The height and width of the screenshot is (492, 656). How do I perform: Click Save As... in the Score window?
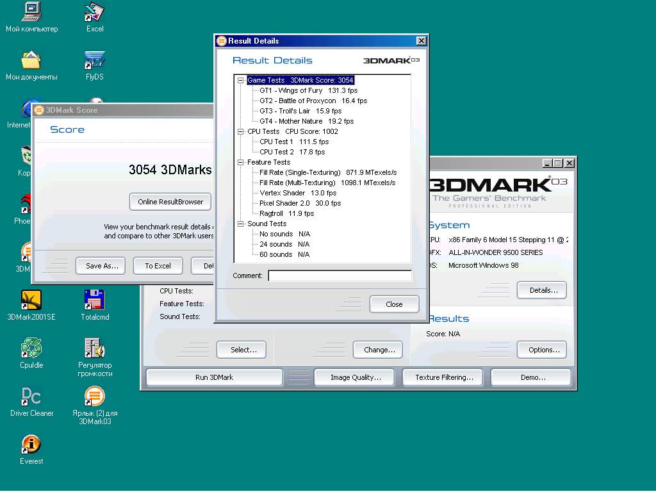(x=101, y=266)
